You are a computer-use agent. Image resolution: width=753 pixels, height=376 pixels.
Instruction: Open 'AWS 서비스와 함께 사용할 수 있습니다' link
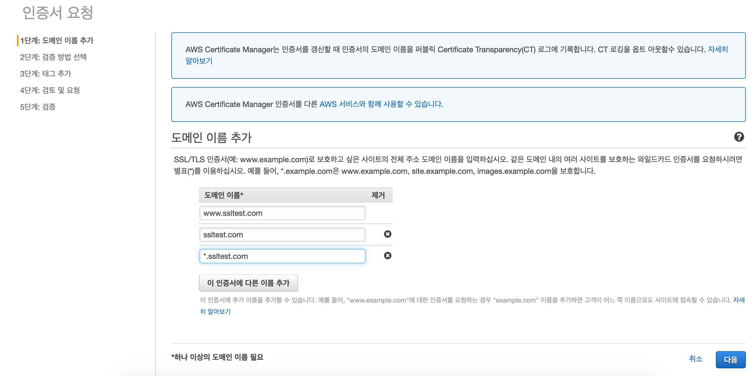(381, 104)
